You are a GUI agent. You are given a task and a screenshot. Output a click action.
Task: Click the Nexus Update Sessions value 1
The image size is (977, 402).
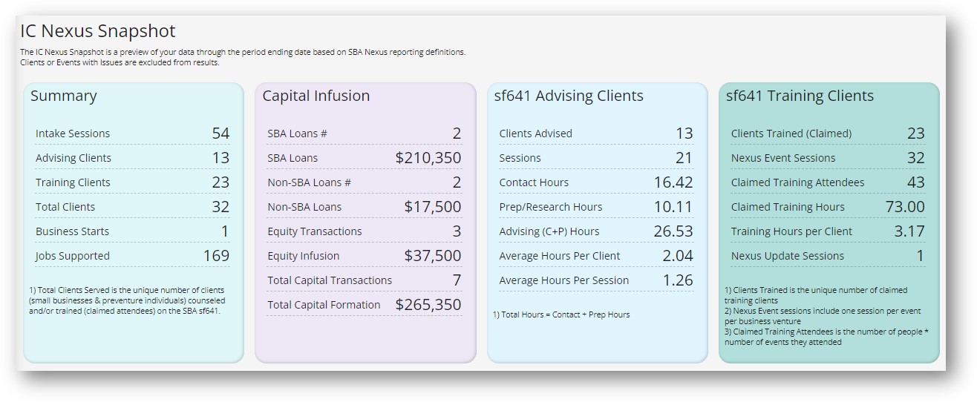[920, 256]
